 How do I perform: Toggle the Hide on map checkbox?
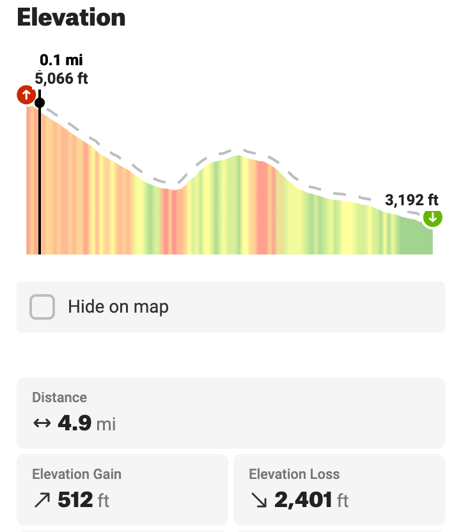pyautogui.click(x=42, y=307)
